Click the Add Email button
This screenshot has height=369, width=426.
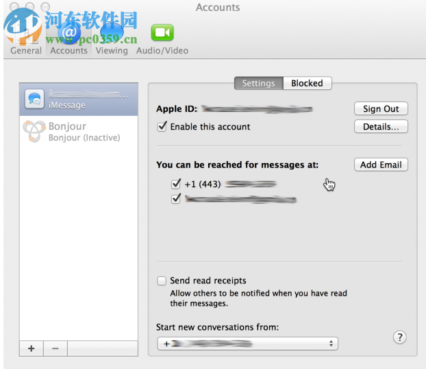pos(381,165)
